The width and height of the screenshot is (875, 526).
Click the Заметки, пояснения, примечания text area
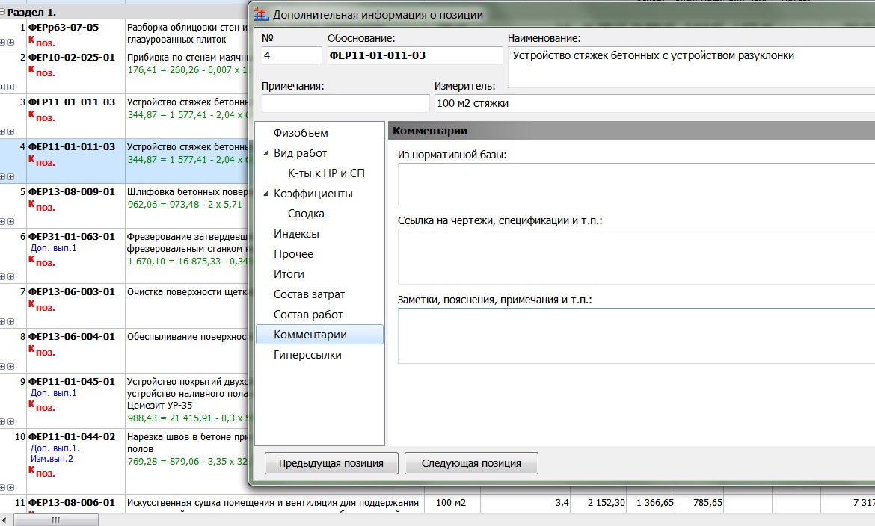click(x=636, y=335)
